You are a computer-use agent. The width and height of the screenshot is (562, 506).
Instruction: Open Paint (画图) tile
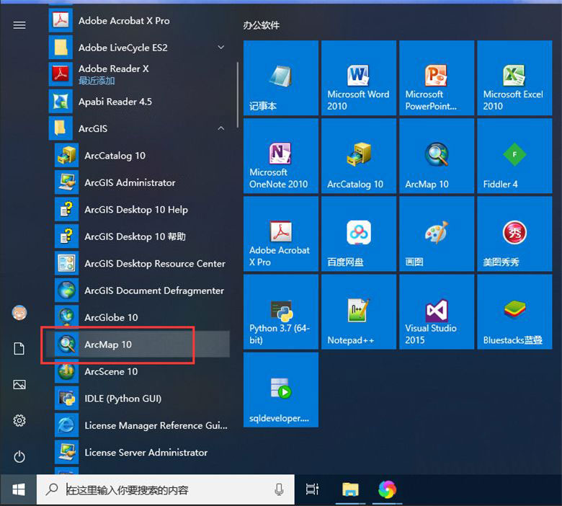[437, 234]
